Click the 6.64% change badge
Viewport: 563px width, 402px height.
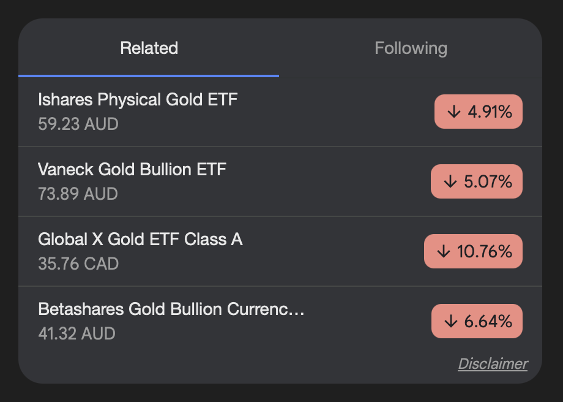[x=477, y=322]
